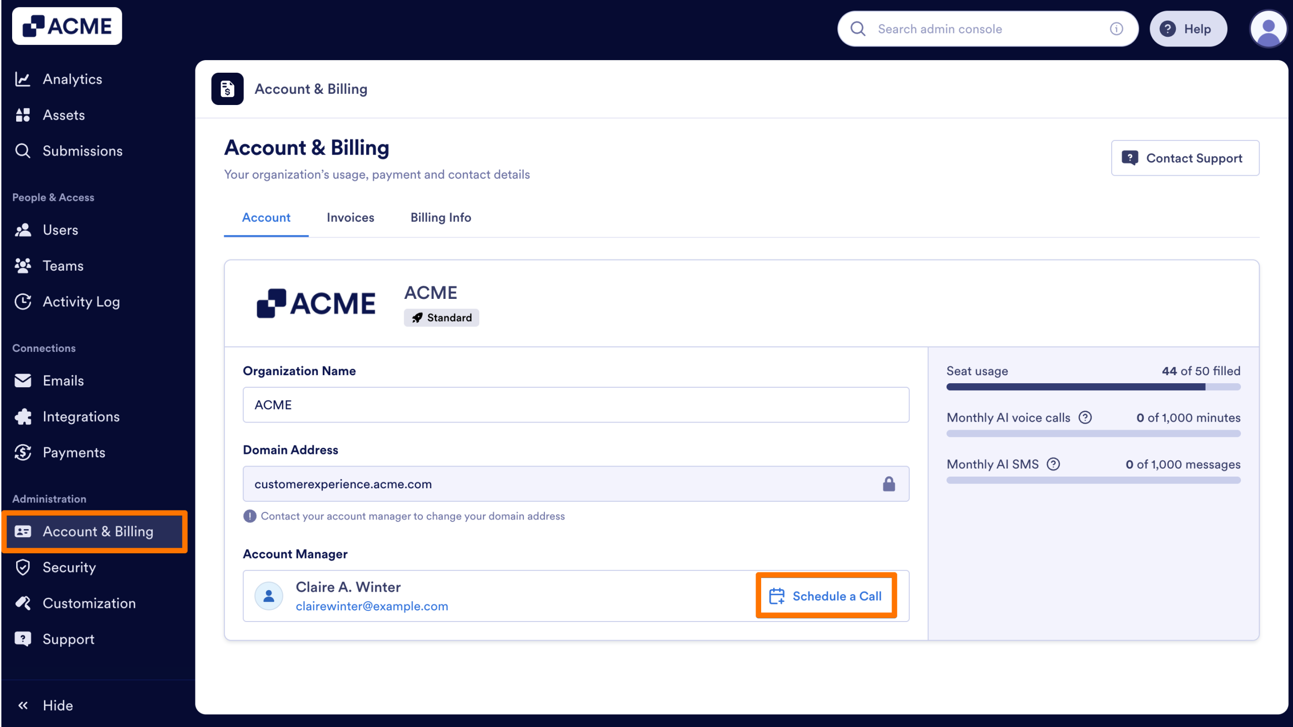Click the Standard plan badge
This screenshot has width=1293, height=727.
coord(441,318)
